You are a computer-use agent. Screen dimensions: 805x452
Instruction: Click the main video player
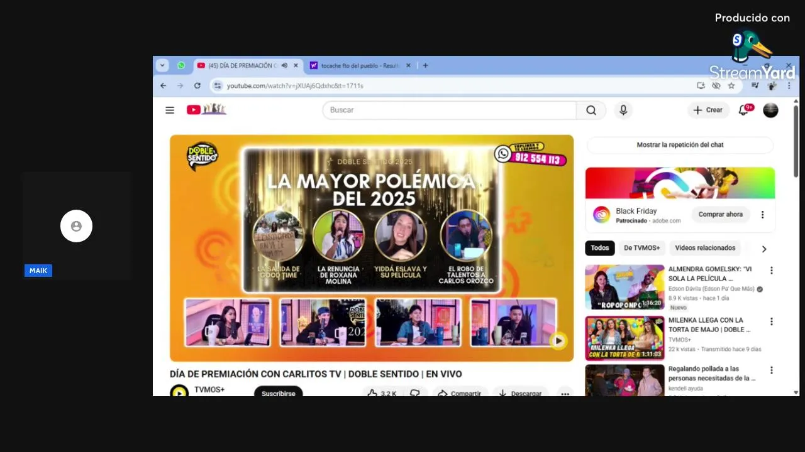coord(372,248)
